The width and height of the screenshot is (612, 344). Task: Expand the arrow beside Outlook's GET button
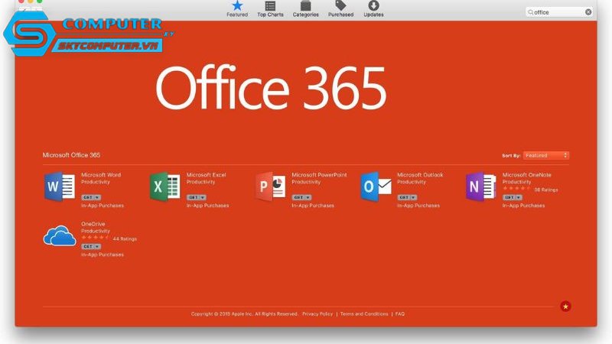pos(413,197)
